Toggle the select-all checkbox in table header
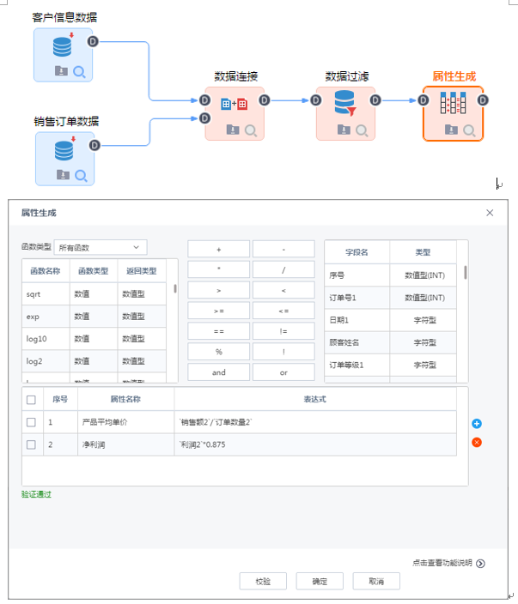The height and width of the screenshot is (604, 518). point(31,400)
